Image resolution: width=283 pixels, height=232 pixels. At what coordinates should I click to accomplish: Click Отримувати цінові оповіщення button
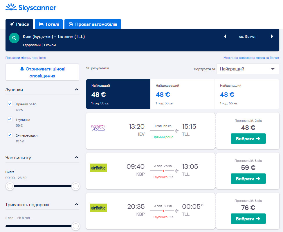point(42,72)
